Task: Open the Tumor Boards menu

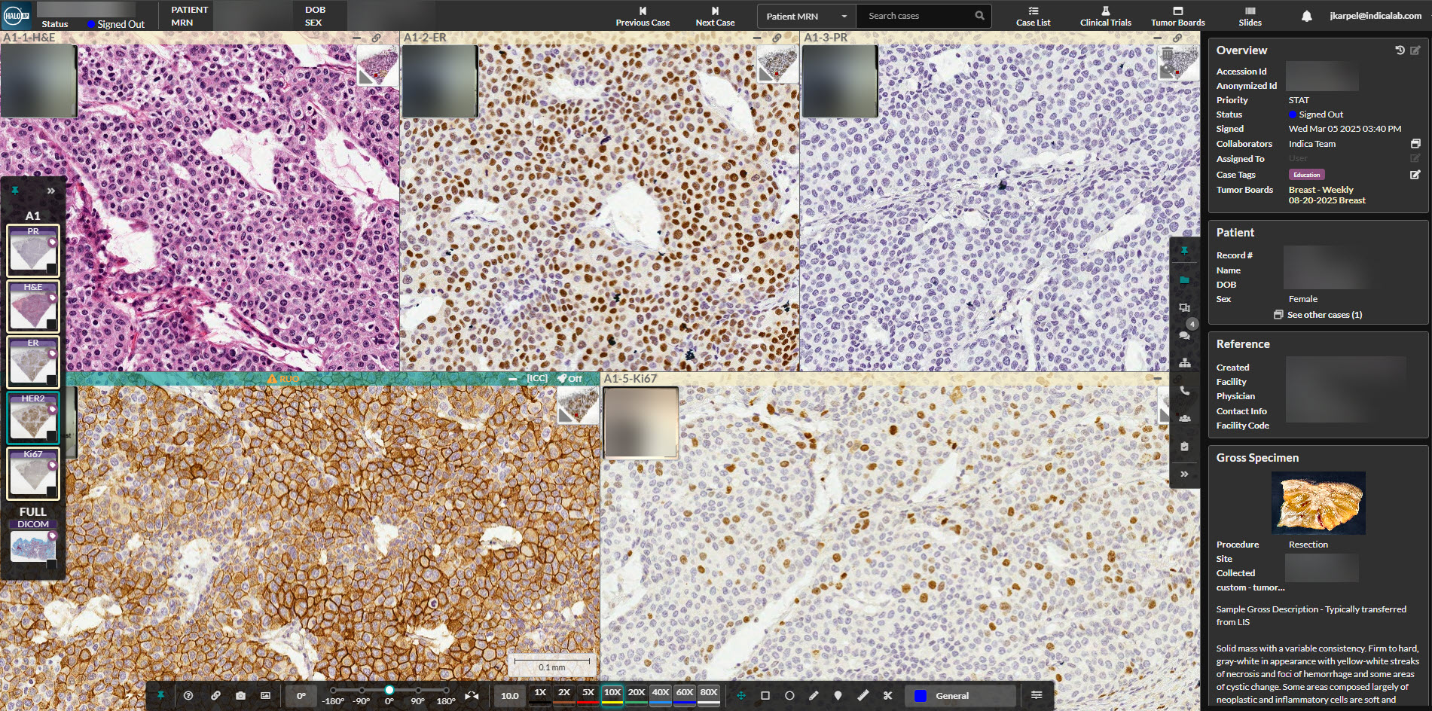Action: point(1177,16)
